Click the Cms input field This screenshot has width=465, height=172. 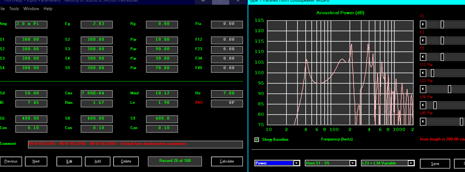[97, 94]
